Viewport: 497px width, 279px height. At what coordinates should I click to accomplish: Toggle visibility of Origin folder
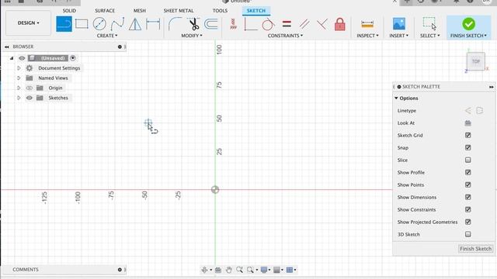coord(30,88)
